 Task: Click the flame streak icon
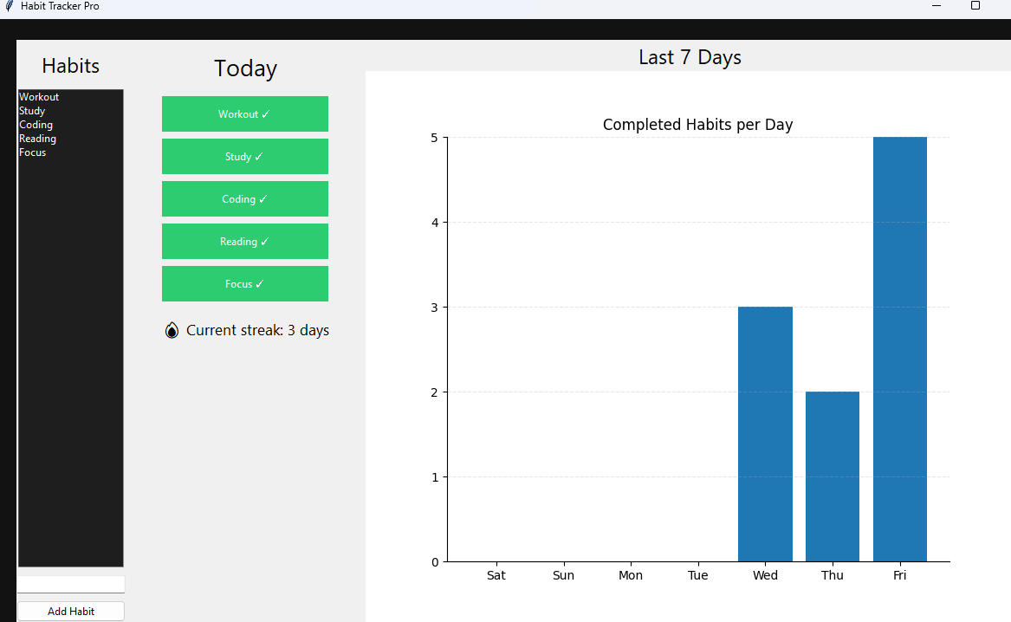172,330
